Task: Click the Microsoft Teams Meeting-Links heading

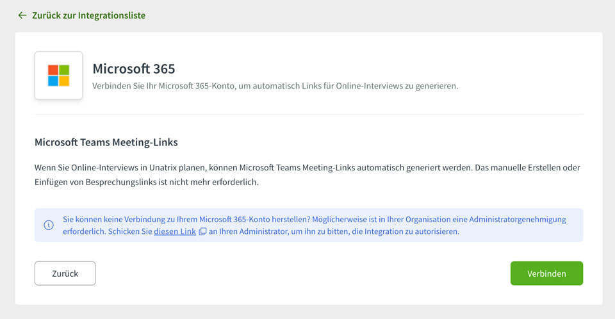Action: 106,142
